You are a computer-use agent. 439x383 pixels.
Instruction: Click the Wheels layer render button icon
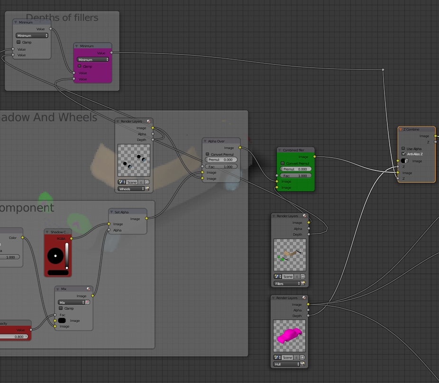click(147, 189)
